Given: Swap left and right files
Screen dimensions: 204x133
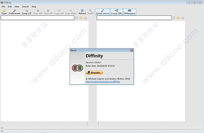Looking at the screenshot, I should [27, 12].
